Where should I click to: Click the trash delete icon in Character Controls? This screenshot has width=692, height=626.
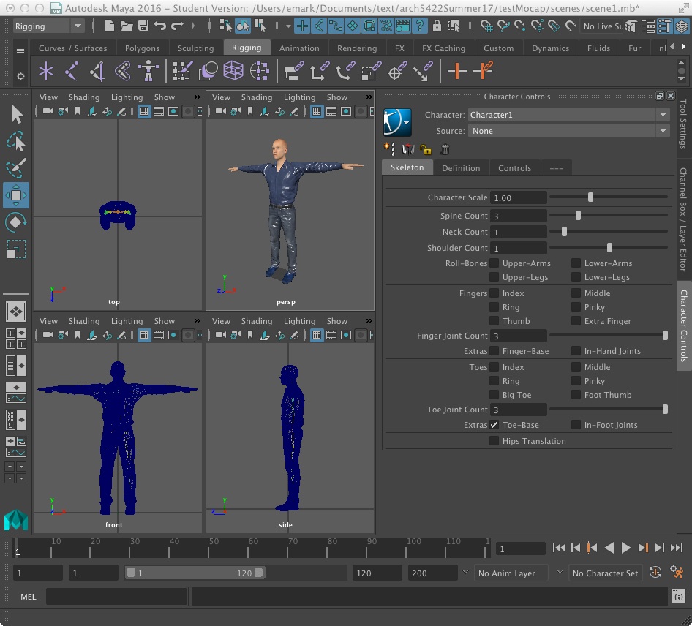445,149
